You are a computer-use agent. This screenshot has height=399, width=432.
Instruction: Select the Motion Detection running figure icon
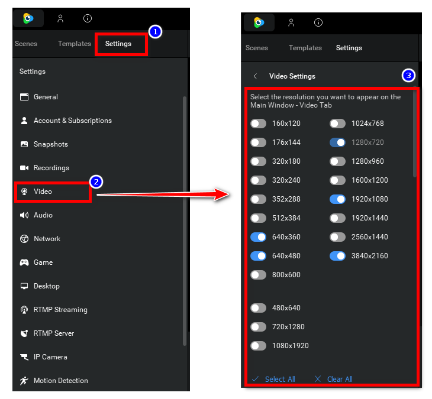[x=24, y=381]
